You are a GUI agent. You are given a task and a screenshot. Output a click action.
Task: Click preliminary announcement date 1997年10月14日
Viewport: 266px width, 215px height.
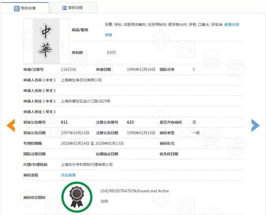(x=75, y=133)
